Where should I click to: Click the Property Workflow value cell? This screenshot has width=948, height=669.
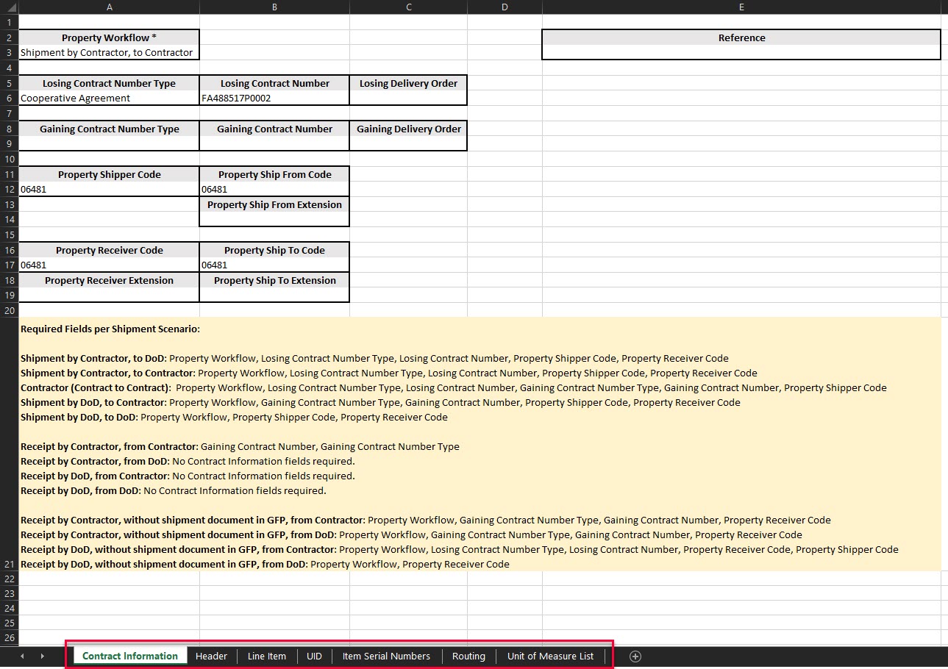coord(109,53)
